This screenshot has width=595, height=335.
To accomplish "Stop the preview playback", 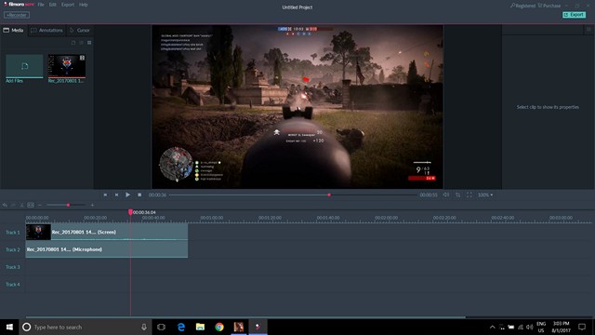I will pyautogui.click(x=139, y=194).
